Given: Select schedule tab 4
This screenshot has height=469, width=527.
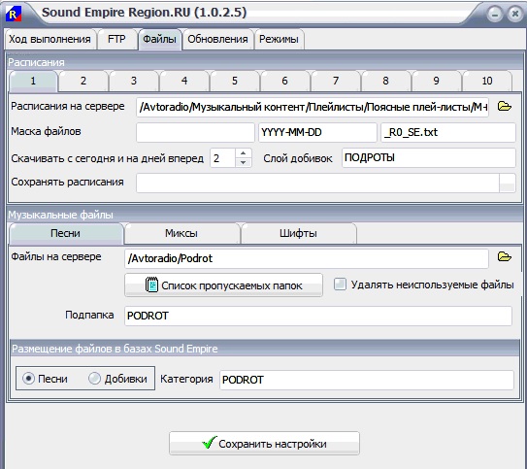Looking at the screenshot, I should [184, 81].
